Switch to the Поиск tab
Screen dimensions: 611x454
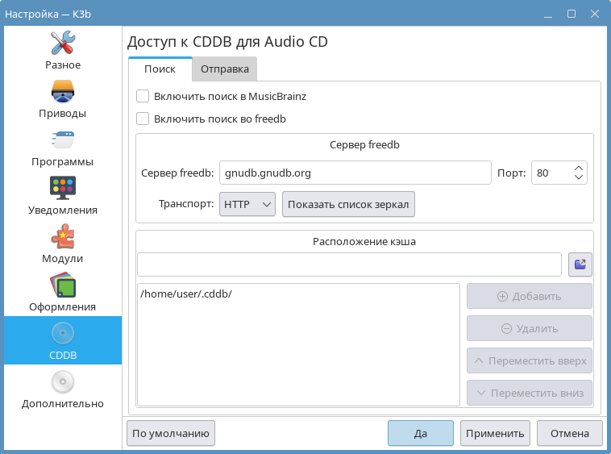160,69
